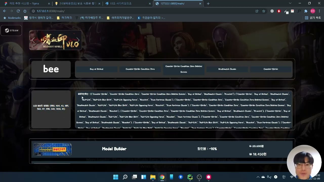Viewport: 324px width, 182px height.
Task: Select Counter-Strike Condition Zero Deleted Scenes
Action: coord(184,69)
